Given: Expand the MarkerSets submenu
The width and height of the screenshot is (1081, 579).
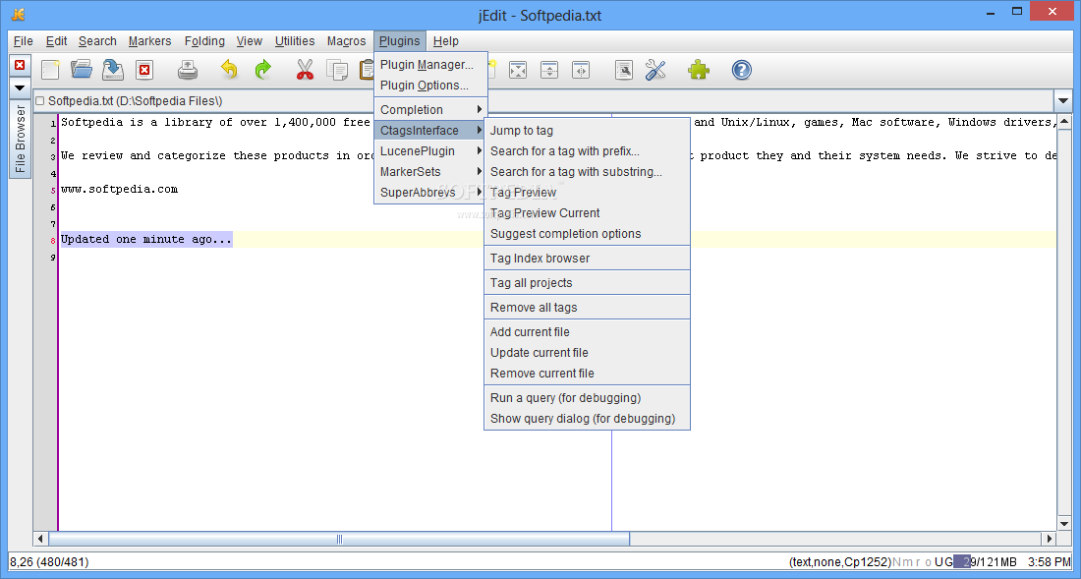Looking at the screenshot, I should pos(430,172).
